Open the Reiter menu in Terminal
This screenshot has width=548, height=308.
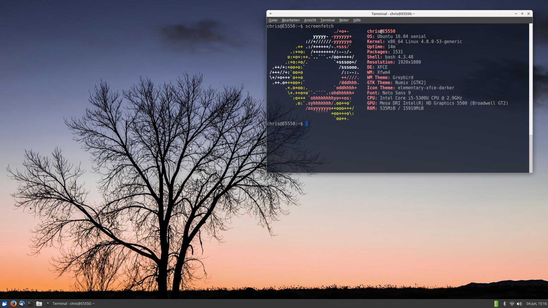[x=344, y=20]
